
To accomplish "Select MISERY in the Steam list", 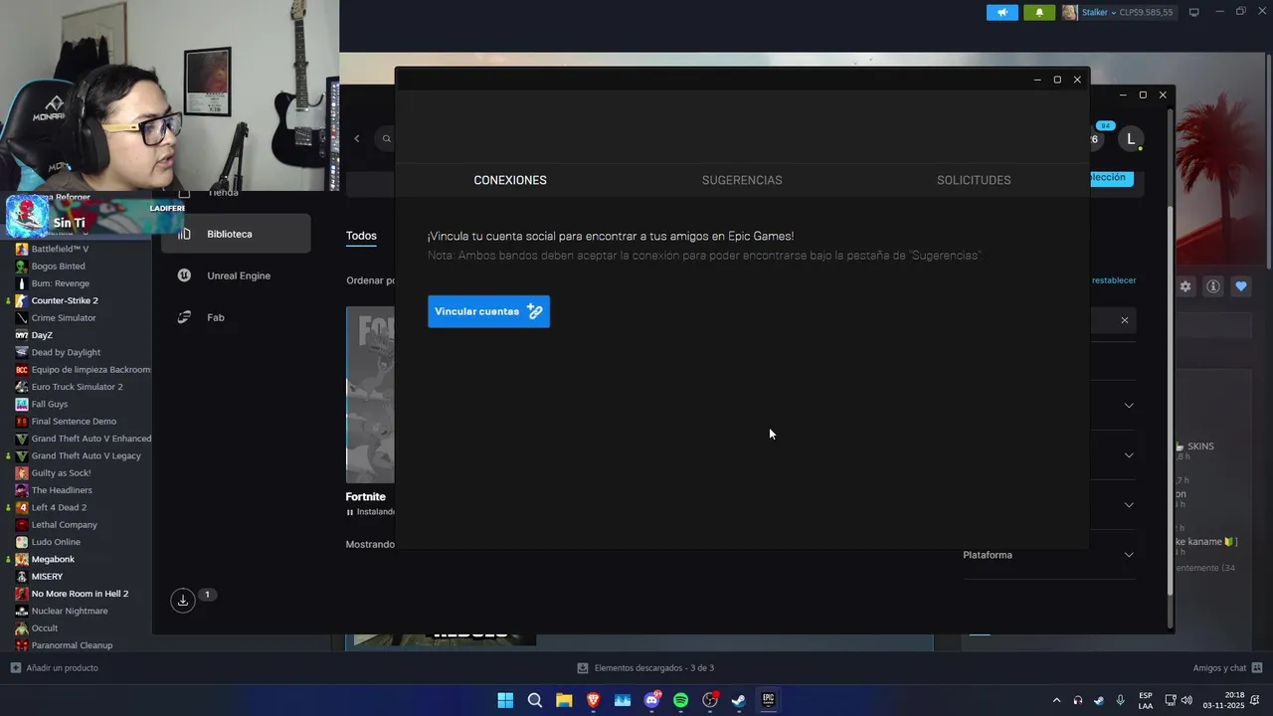I will (x=47, y=576).
